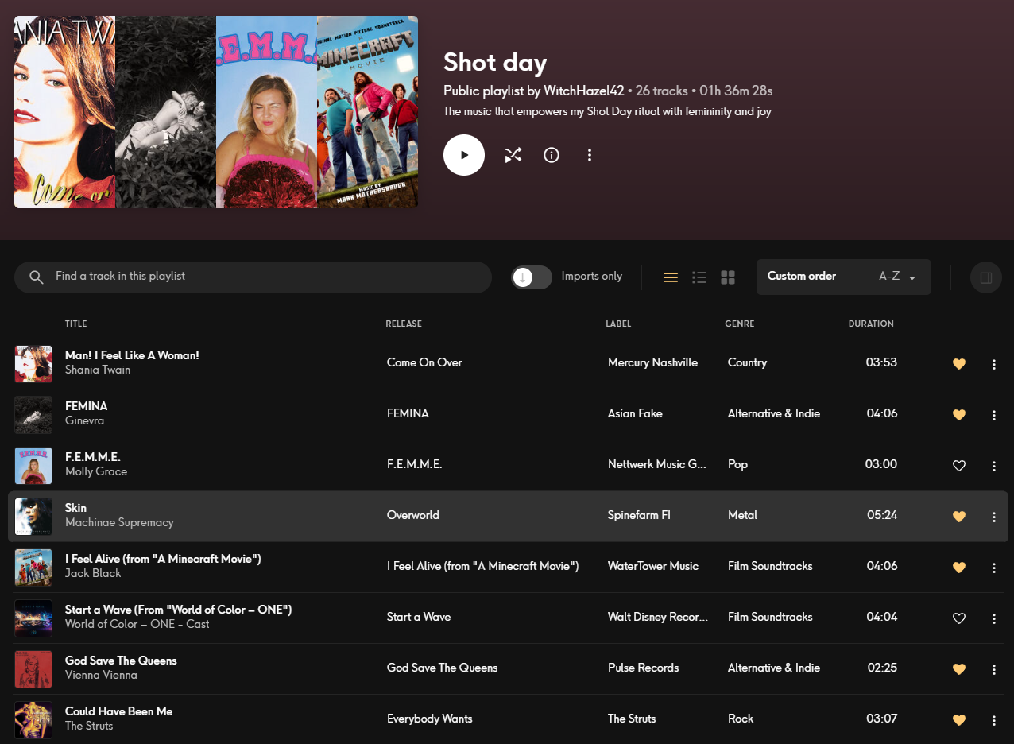Viewport: 1014px width, 744px height.
Task: Click I Feel Alive track thumbnail
Action: point(33,568)
